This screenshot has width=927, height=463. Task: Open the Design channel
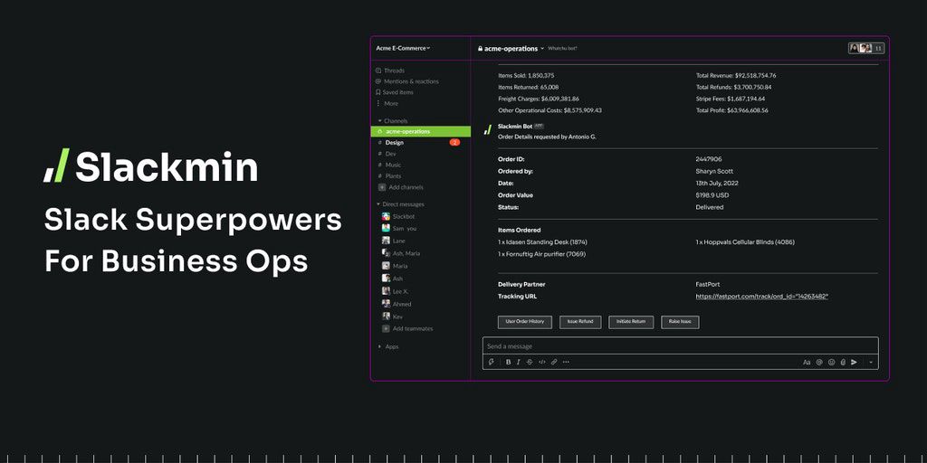[395, 143]
